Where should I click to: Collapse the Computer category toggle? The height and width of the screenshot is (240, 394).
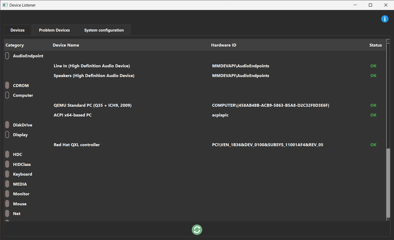click(x=7, y=95)
